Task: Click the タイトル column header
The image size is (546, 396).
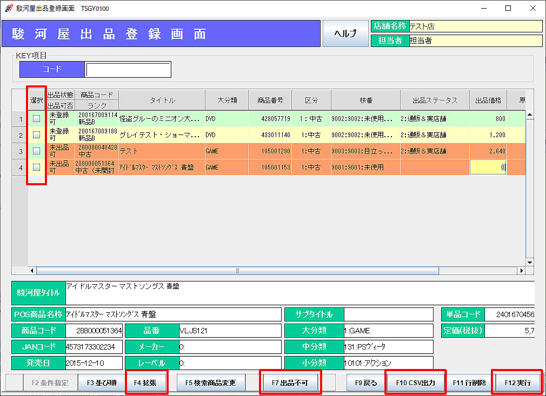Action: coord(162,100)
